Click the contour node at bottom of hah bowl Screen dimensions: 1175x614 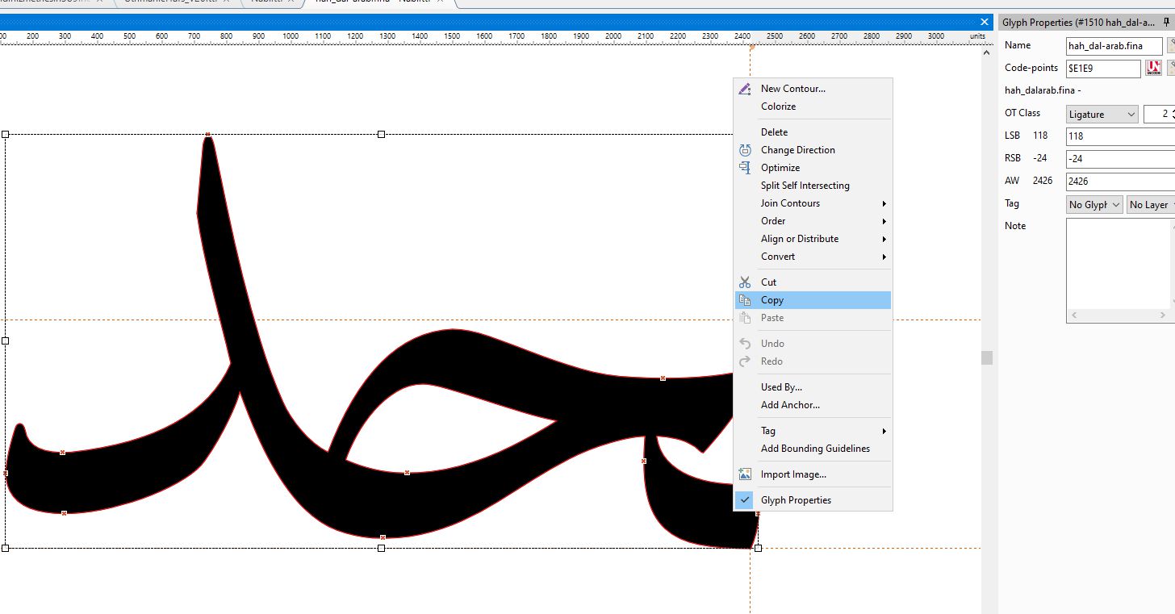[x=383, y=537]
